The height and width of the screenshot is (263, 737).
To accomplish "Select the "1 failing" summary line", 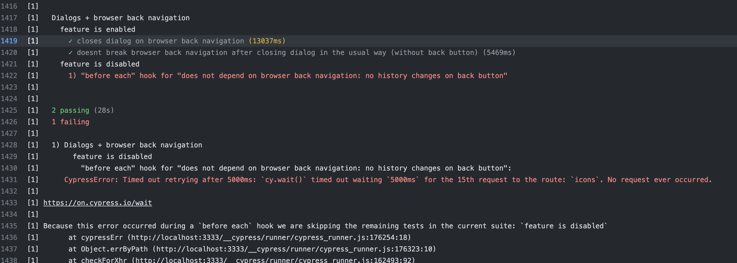I will pyautogui.click(x=70, y=122).
